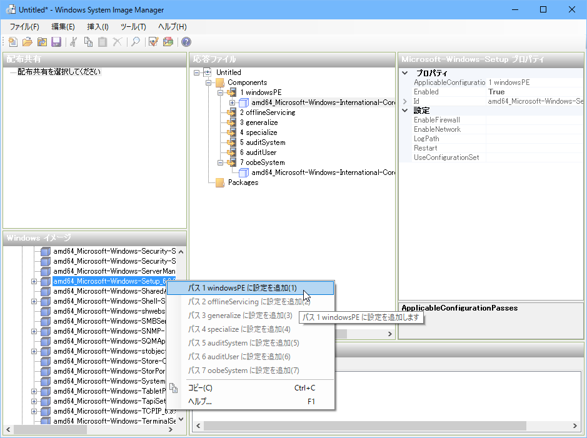This screenshot has width=587, height=438.
Task: Select amd64_Microsoft-Windows-Store-C component
Action: [109, 361]
